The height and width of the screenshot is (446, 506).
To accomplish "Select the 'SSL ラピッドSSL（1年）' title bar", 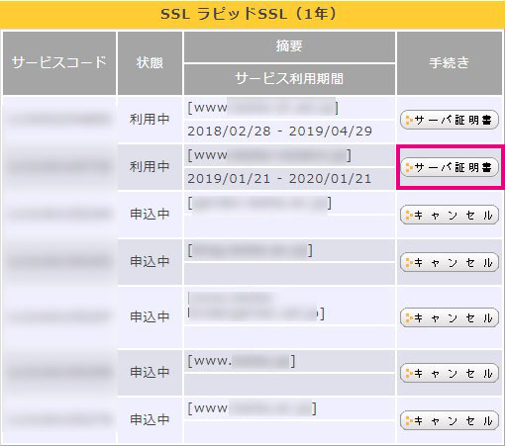I will 253,15.
